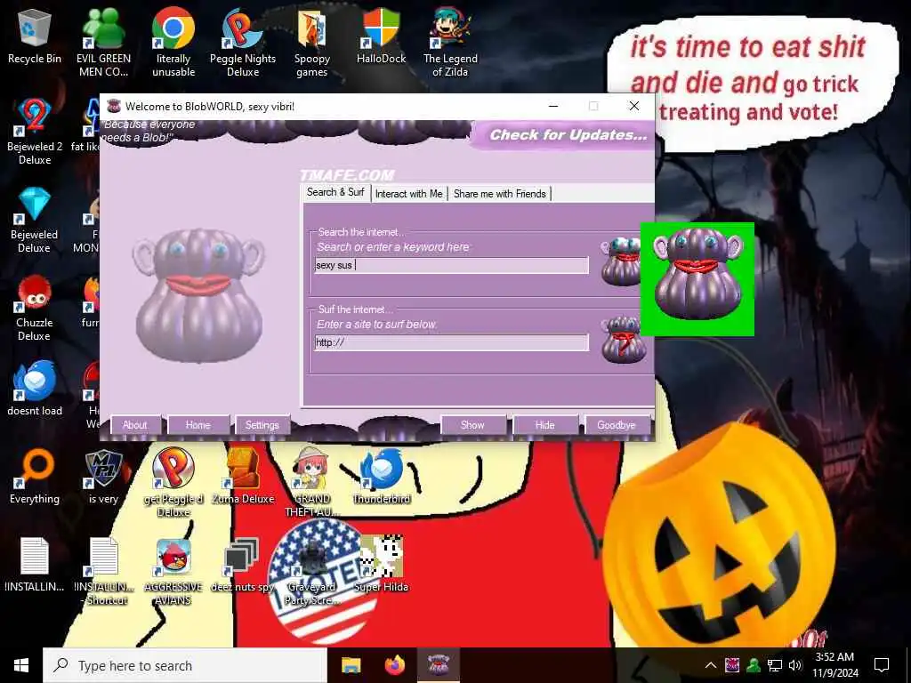This screenshot has height=683, width=911.
Task: Open the !INSTALLIN... text file icon
Action: point(35,565)
